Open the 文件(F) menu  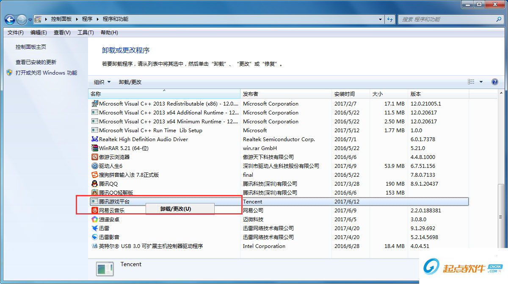point(16,33)
